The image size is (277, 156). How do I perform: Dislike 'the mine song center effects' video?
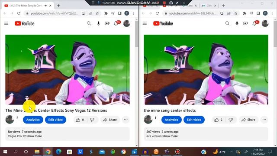click(x=231, y=120)
